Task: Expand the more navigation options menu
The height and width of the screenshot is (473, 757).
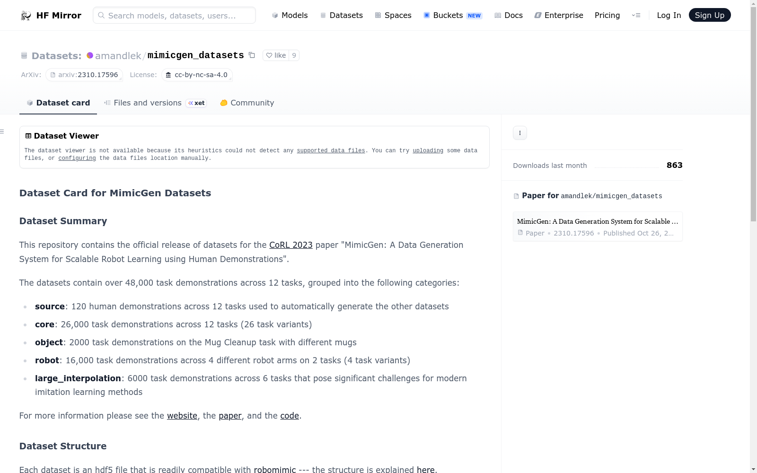Action: point(636,15)
